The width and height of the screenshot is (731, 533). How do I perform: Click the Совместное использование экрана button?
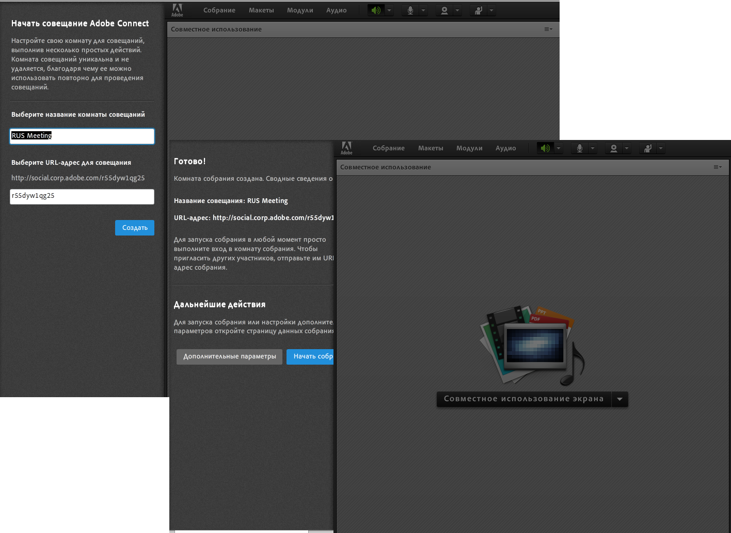pyautogui.click(x=524, y=399)
